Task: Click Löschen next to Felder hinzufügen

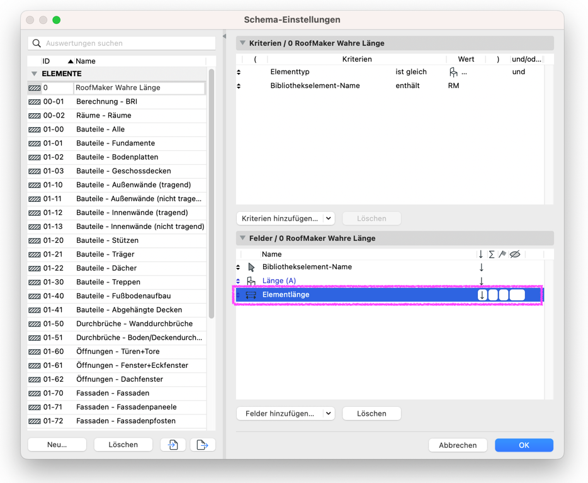Action: point(371,414)
